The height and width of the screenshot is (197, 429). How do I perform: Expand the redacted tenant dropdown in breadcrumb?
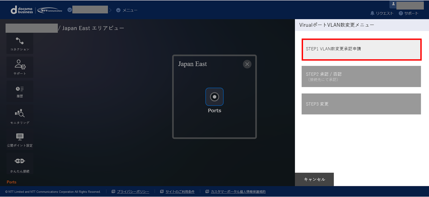click(x=70, y=10)
